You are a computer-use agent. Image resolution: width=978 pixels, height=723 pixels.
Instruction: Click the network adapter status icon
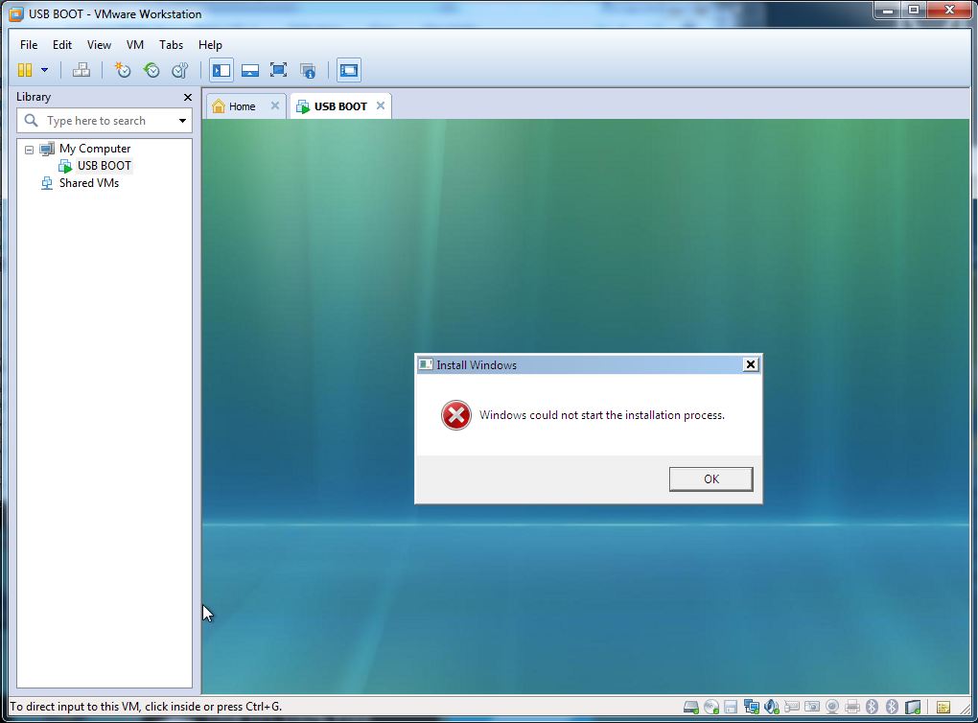pyautogui.click(x=751, y=707)
